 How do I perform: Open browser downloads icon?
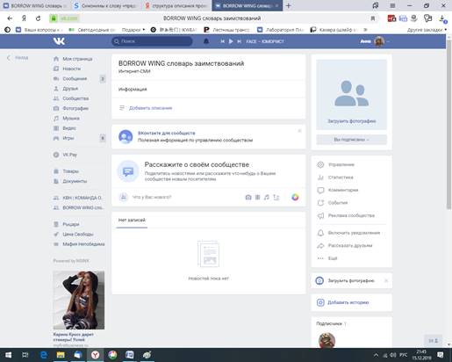coord(442,18)
